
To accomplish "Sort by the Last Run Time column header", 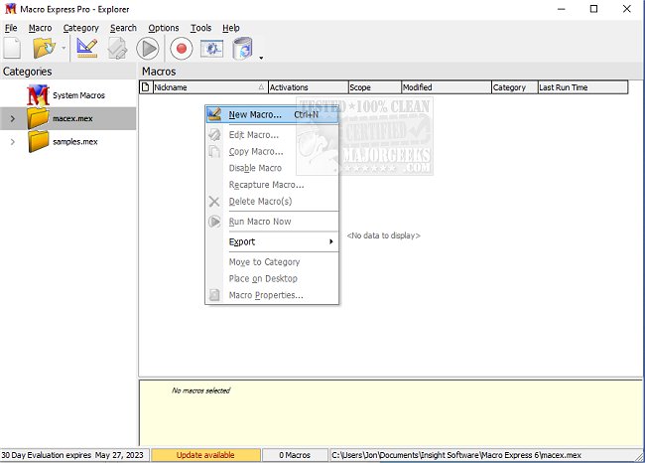I will [x=582, y=87].
